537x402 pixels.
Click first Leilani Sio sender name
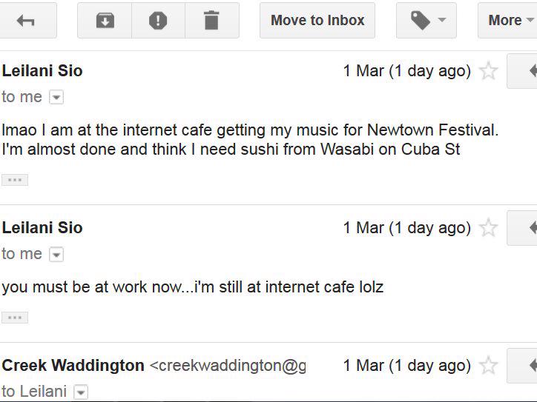tap(42, 71)
